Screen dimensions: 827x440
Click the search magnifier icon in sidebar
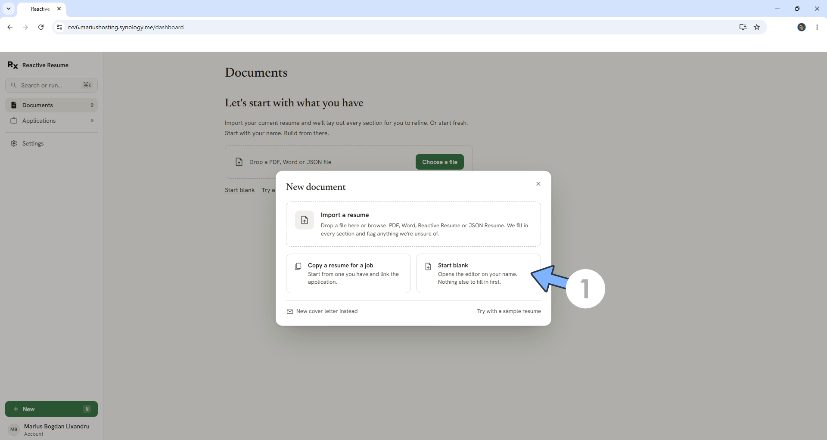tap(14, 85)
